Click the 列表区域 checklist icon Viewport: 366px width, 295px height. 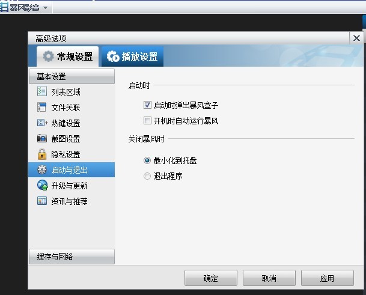click(x=42, y=91)
